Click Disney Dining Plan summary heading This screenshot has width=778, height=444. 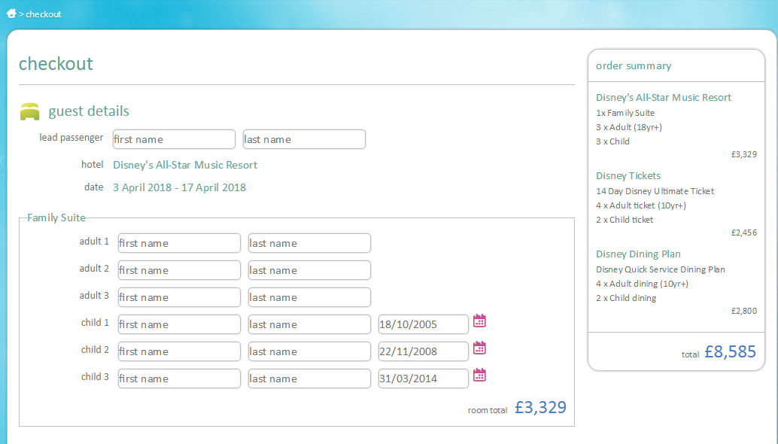coord(638,254)
